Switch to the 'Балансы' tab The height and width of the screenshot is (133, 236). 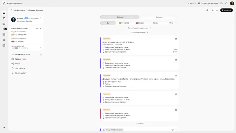(159, 17)
